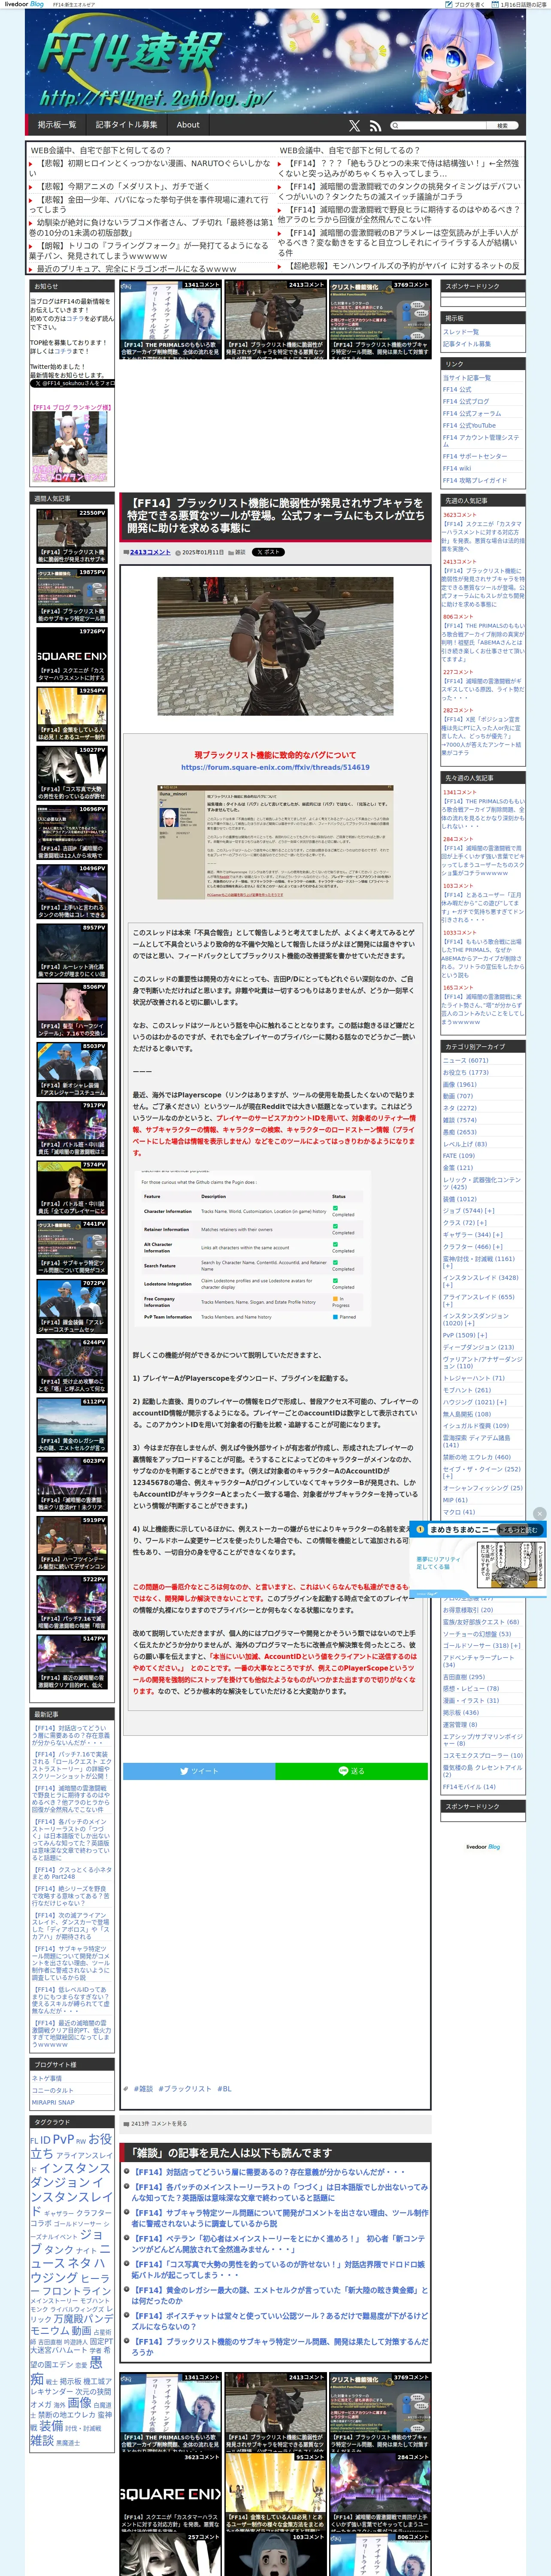Open FF14 公式YouTube in the リンク list
Image resolution: width=551 pixels, height=2576 pixels.
pyautogui.click(x=469, y=425)
